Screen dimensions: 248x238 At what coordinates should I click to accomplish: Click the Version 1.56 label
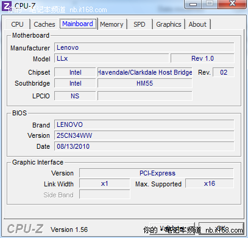click(x=69, y=229)
